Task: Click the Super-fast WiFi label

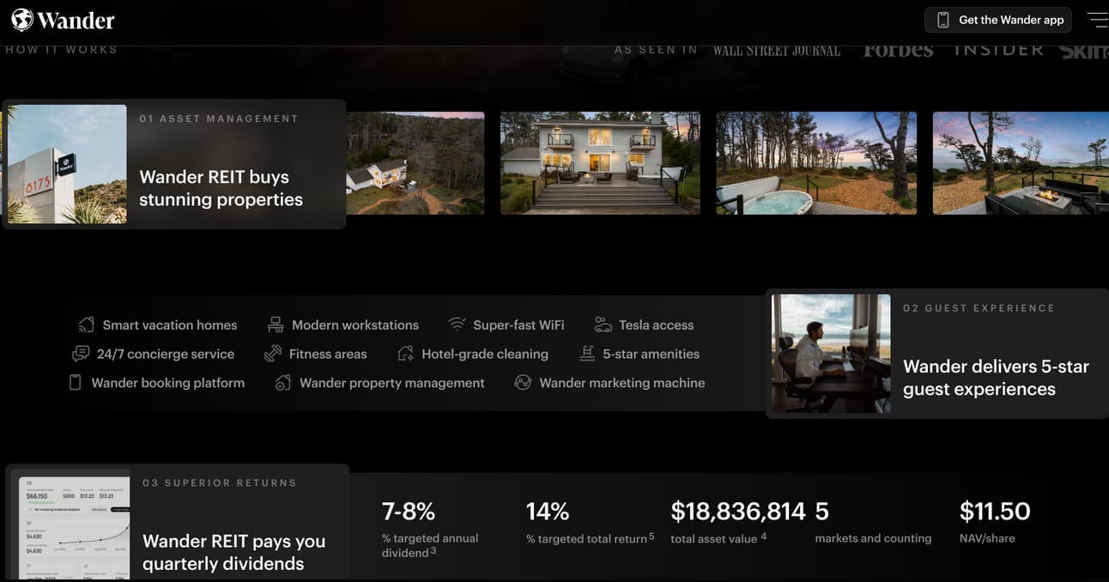Action: click(519, 324)
